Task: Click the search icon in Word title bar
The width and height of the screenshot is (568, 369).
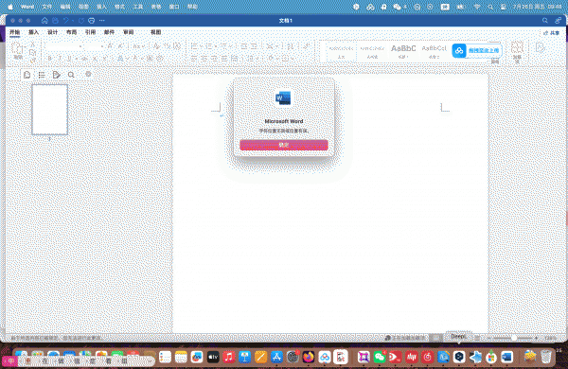Action: coord(545,21)
